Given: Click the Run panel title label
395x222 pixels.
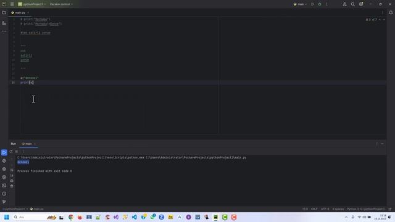Looking at the screenshot, I should pyautogui.click(x=14, y=144).
